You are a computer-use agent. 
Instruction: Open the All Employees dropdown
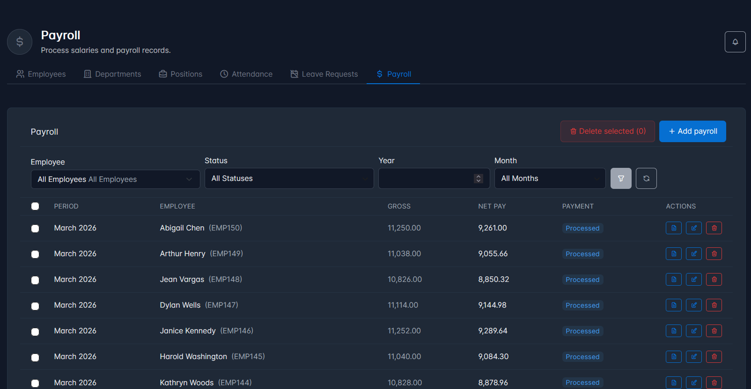point(115,180)
